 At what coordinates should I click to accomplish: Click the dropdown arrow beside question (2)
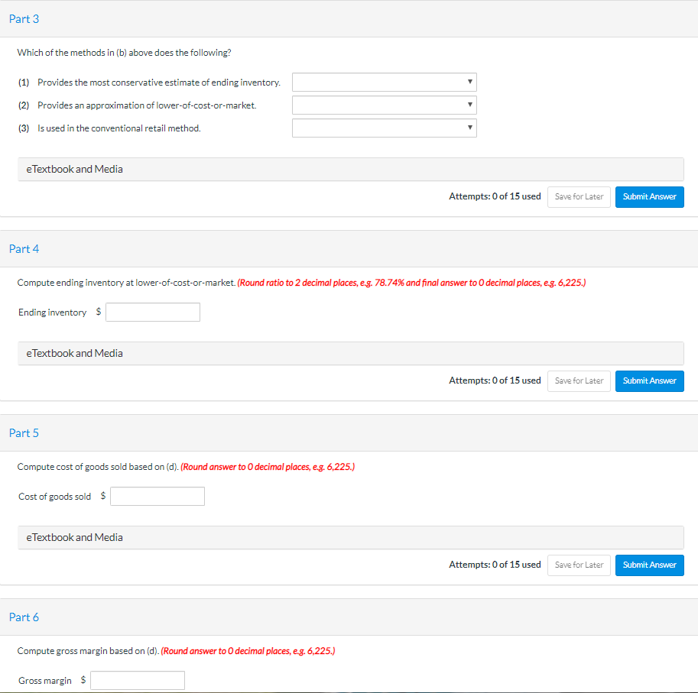[x=469, y=105]
